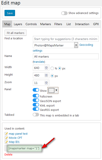Click the panel color swatch
Image resolution: width=102 pixels, height=160 pixels.
[x=52, y=90]
